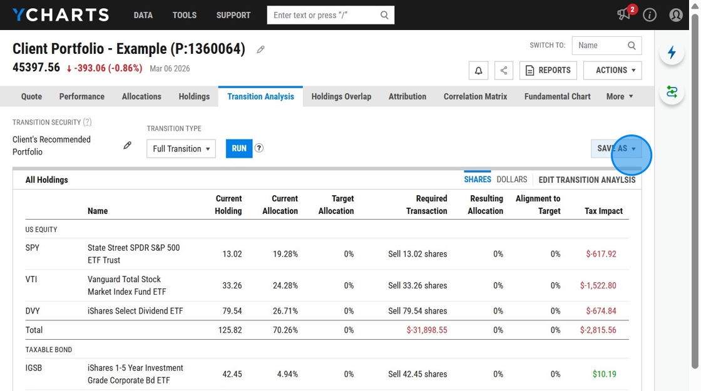Switch to the Attribution tab
Viewport: 701px width, 391px height.
407,96
